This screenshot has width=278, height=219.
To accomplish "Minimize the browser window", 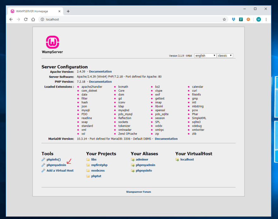I will 245,9.
